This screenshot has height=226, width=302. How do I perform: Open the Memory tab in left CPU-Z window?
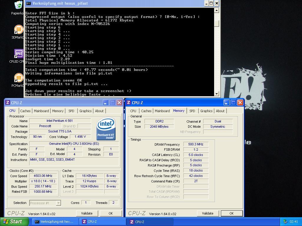(58, 111)
